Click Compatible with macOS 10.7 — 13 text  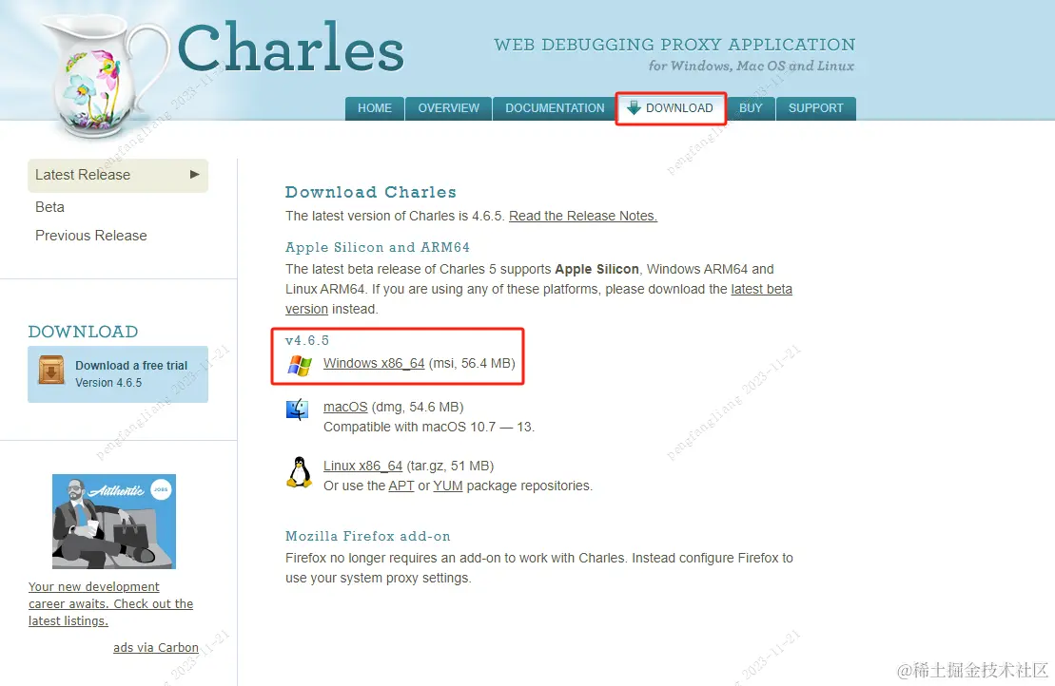(x=429, y=427)
